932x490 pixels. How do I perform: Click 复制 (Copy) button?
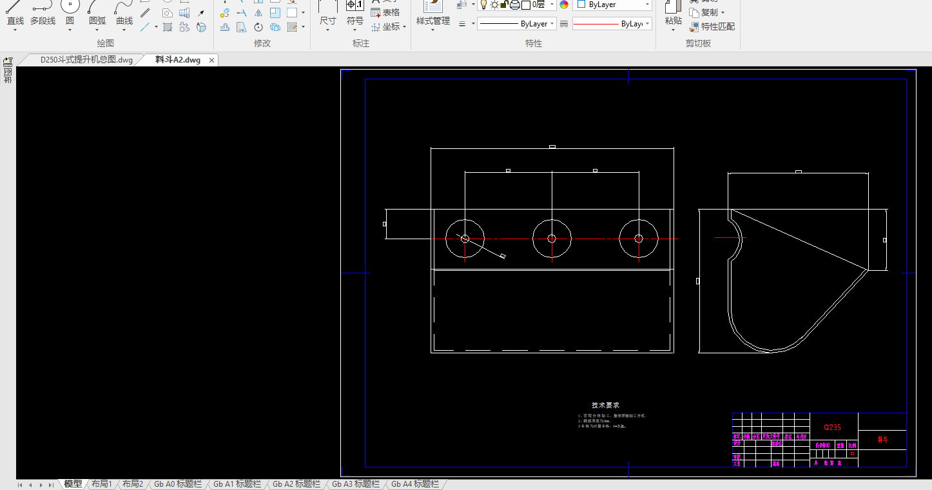(x=704, y=12)
